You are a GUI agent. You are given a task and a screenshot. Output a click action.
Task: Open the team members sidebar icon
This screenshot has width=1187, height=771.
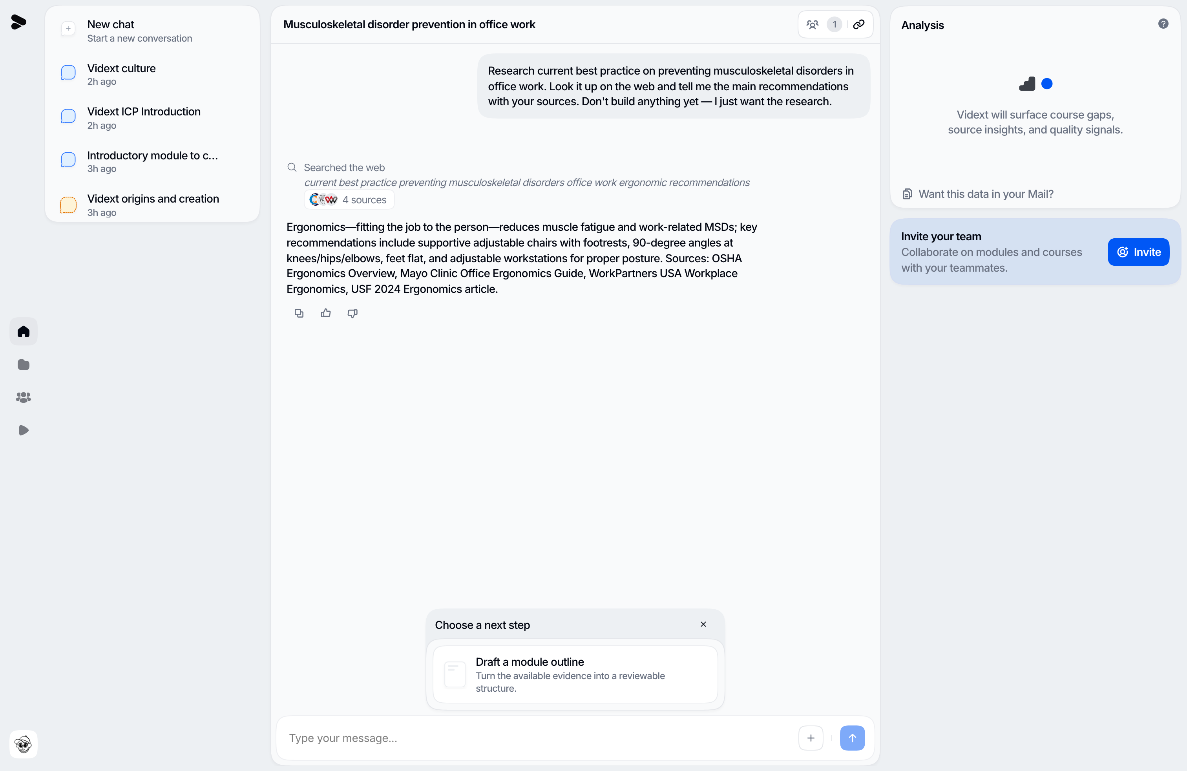coord(24,397)
